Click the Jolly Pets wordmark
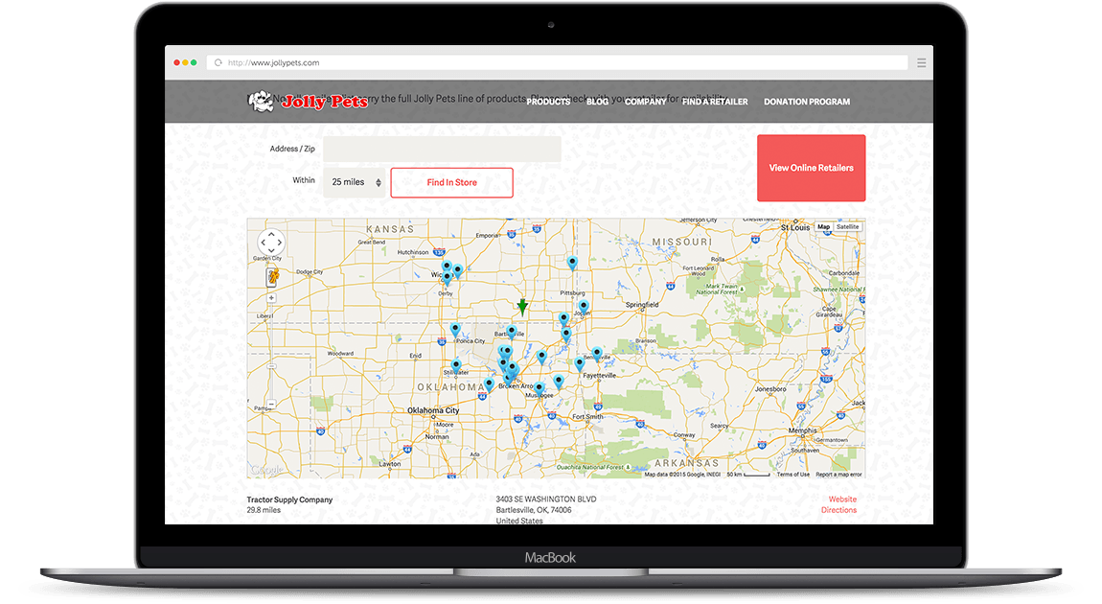The image size is (1102, 604). 325,102
